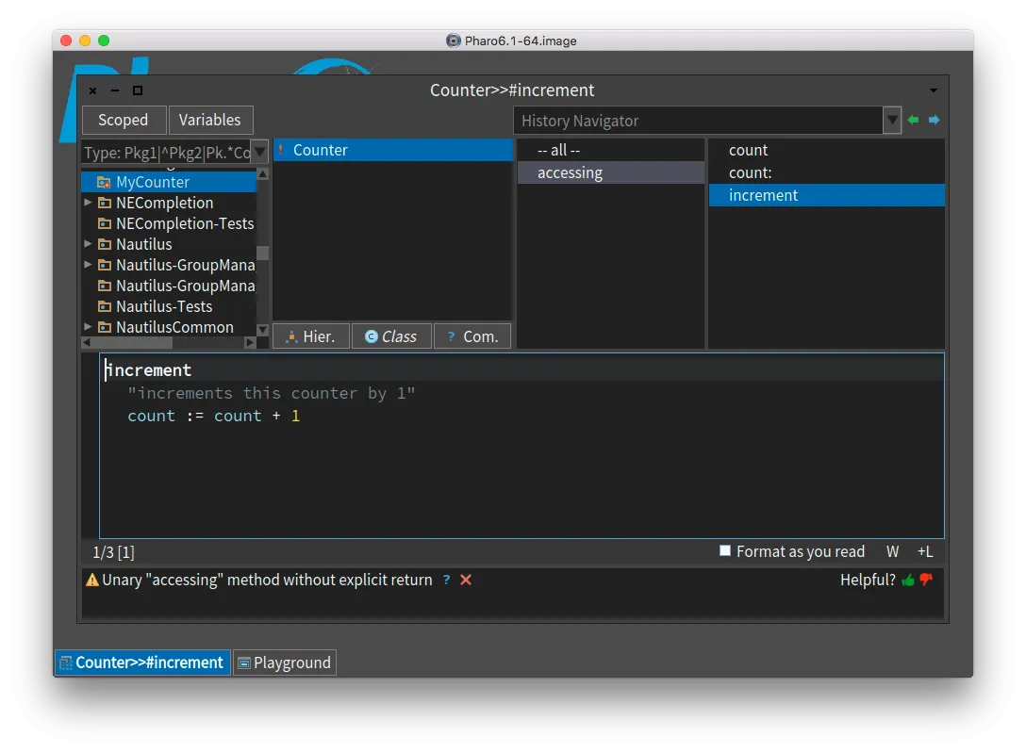Minimize the browser window with the dash icon

click(115, 90)
